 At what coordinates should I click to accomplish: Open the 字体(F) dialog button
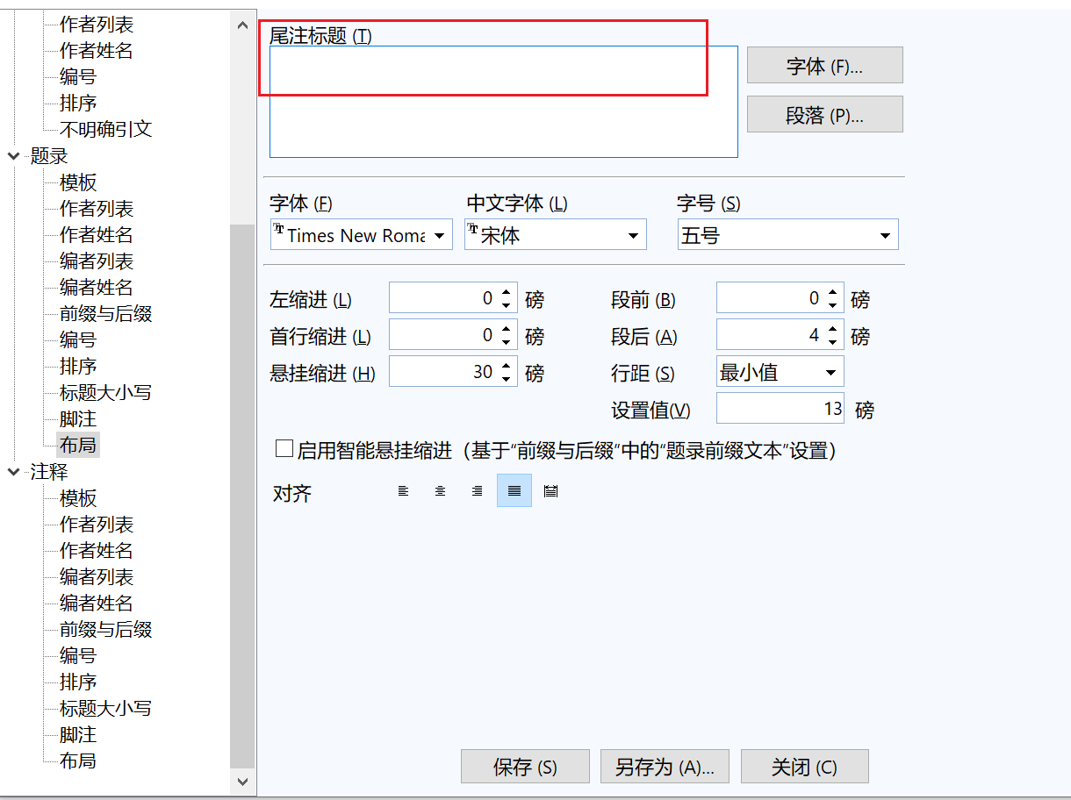823,65
